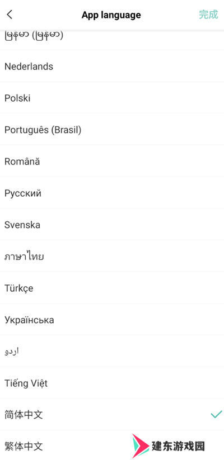
Task: Select Română from the list
Action: (x=112, y=162)
